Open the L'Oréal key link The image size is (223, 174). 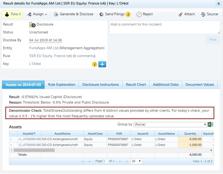tap(35, 64)
